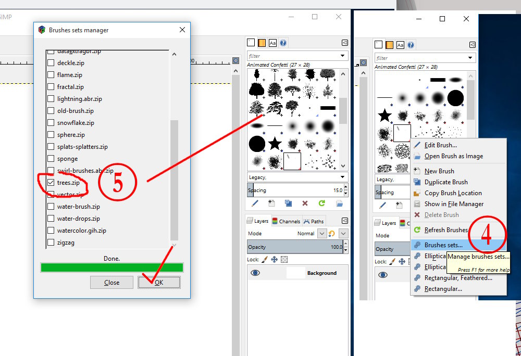Click open brush as image icon, left panel
The image size is (521, 356).
coord(339,204)
